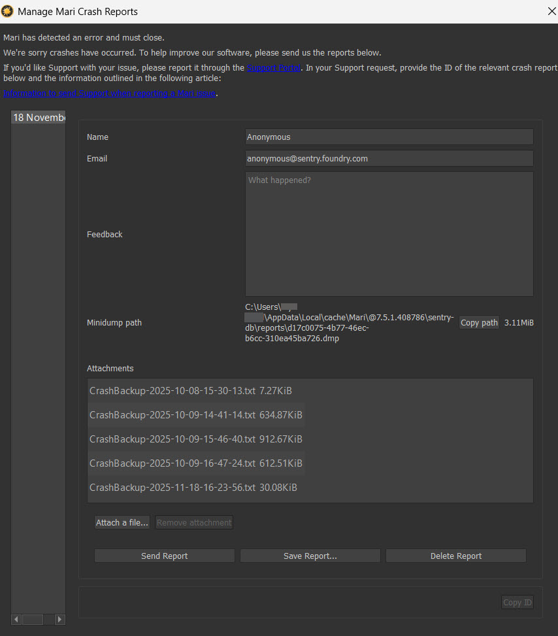Image resolution: width=558 pixels, height=636 pixels.
Task: Close the Manage Mari Crash Reports window
Action: pyautogui.click(x=550, y=11)
